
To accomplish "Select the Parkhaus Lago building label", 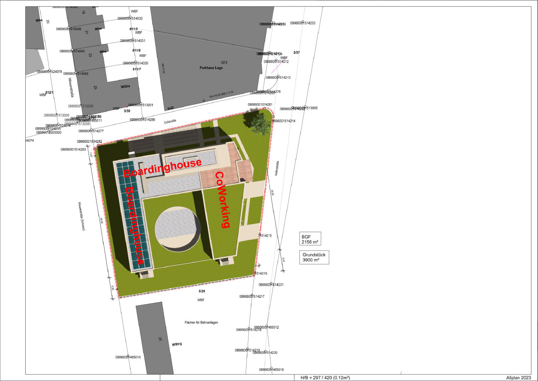I will coord(211,67).
